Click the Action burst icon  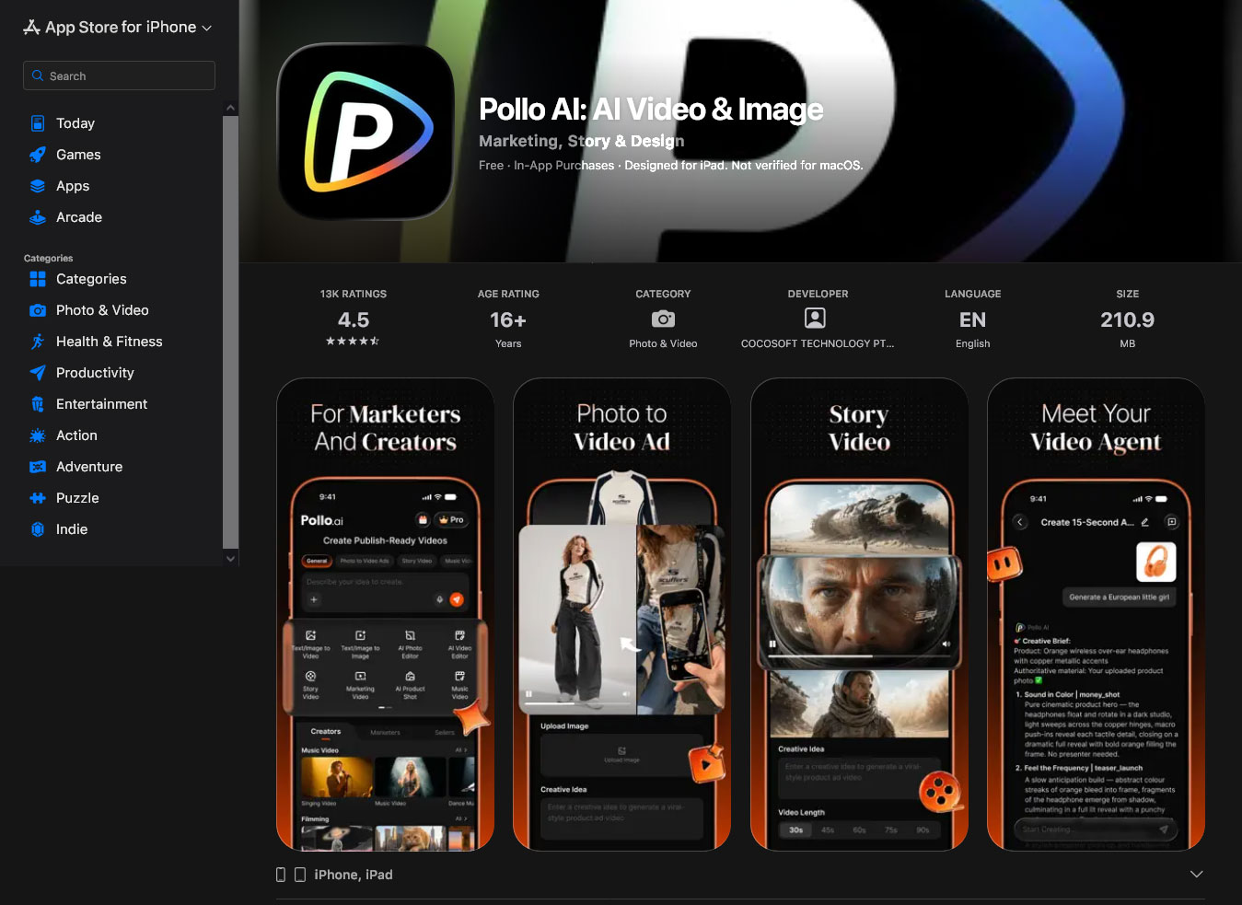pyautogui.click(x=38, y=435)
